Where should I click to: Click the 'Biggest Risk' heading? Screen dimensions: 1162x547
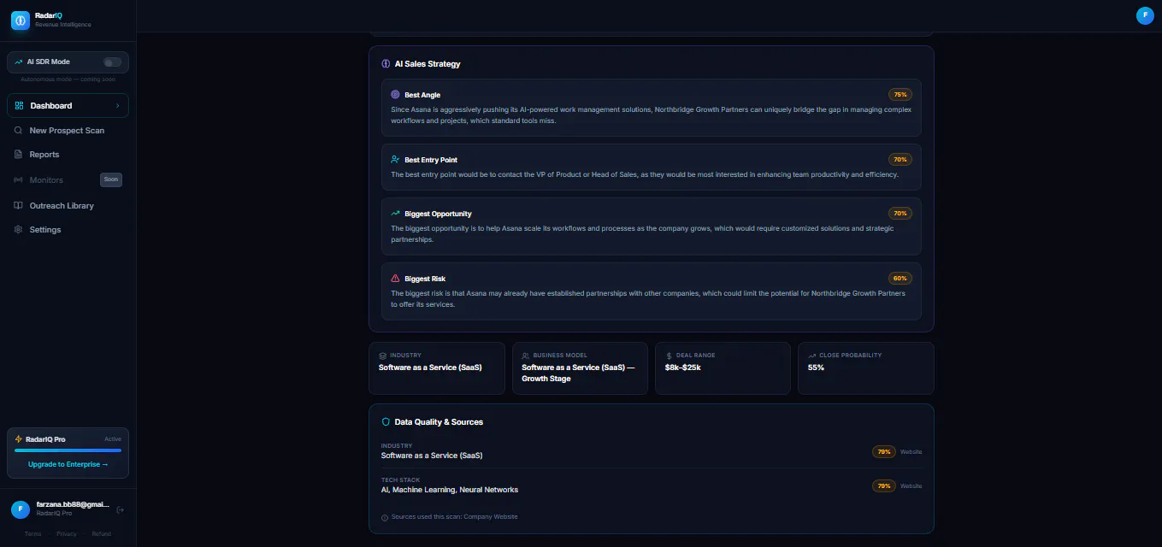[x=425, y=279]
